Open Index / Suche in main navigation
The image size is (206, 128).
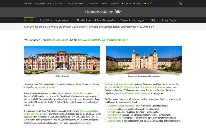click(x=169, y=20)
